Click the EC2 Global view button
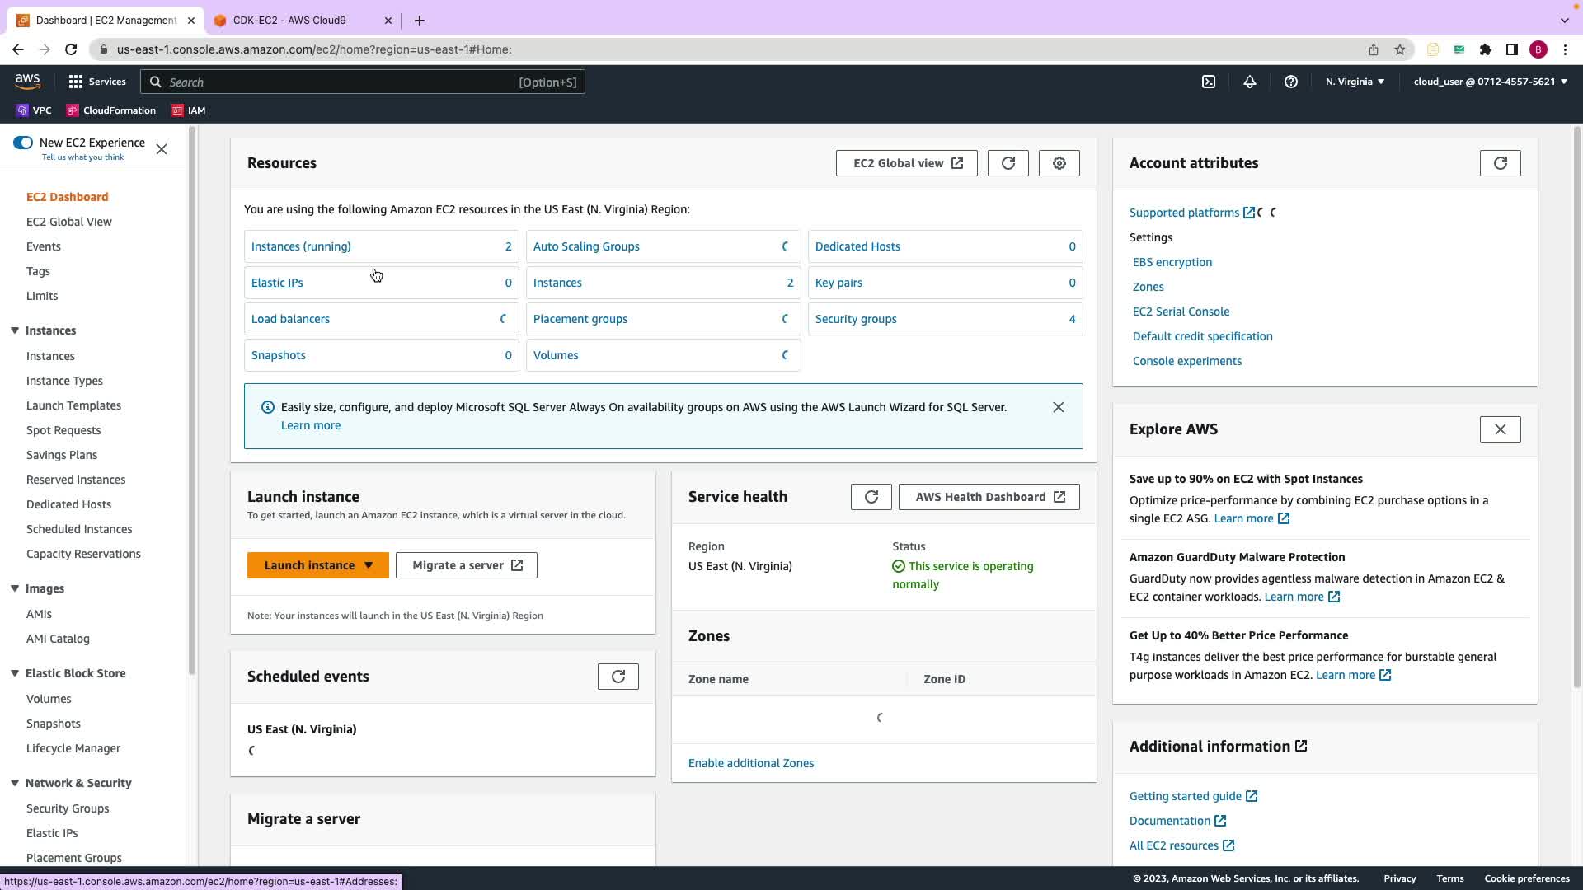Viewport: 1583px width, 890px height. [906, 163]
